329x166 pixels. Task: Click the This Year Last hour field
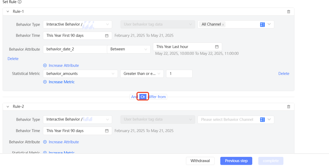coord(188,47)
